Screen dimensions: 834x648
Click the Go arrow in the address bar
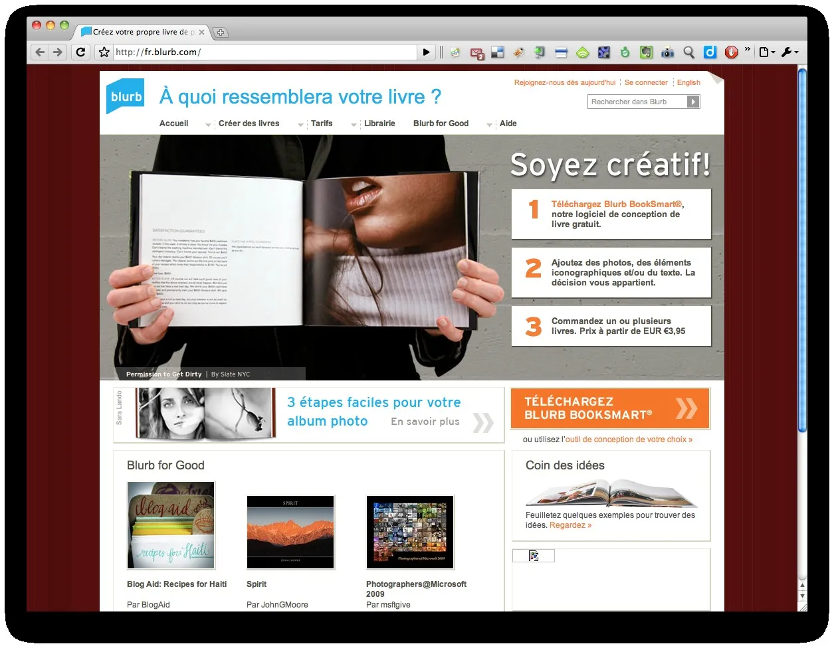pyautogui.click(x=427, y=52)
